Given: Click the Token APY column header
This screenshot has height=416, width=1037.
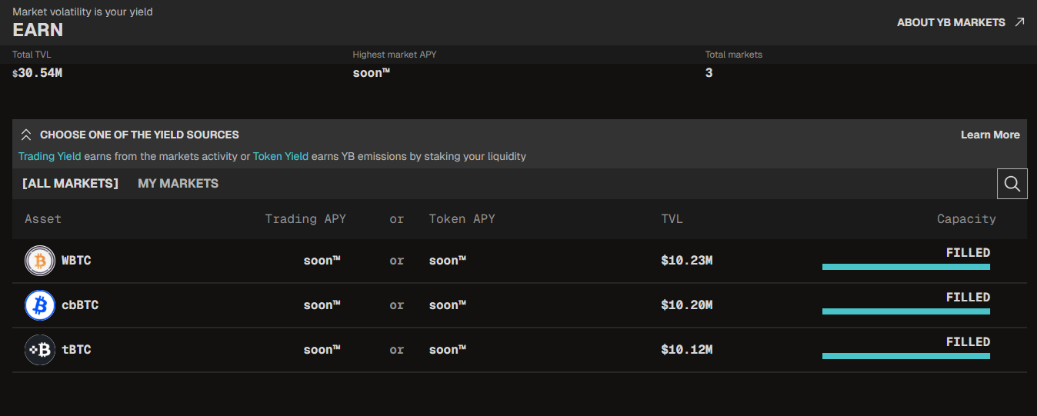Looking at the screenshot, I should click(462, 219).
